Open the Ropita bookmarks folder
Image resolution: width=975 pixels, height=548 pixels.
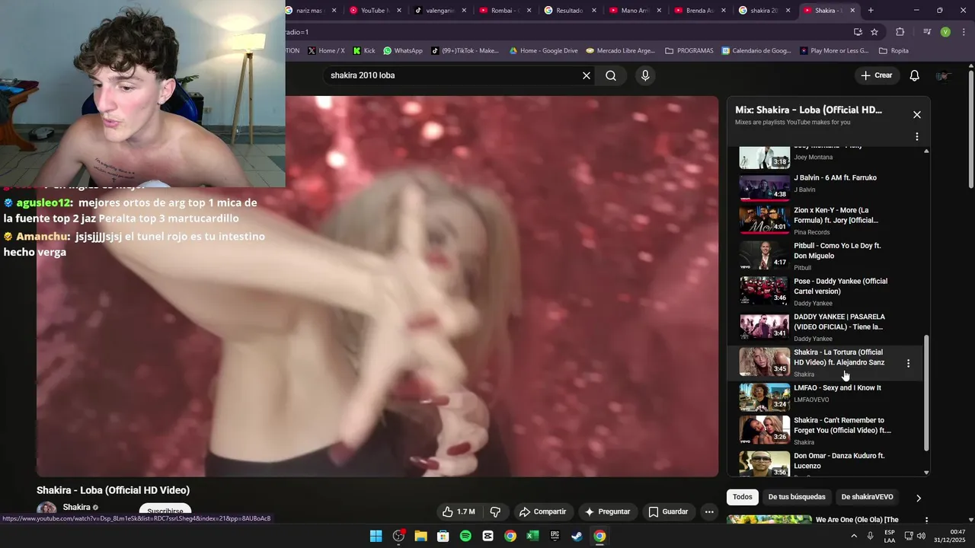[893, 51]
